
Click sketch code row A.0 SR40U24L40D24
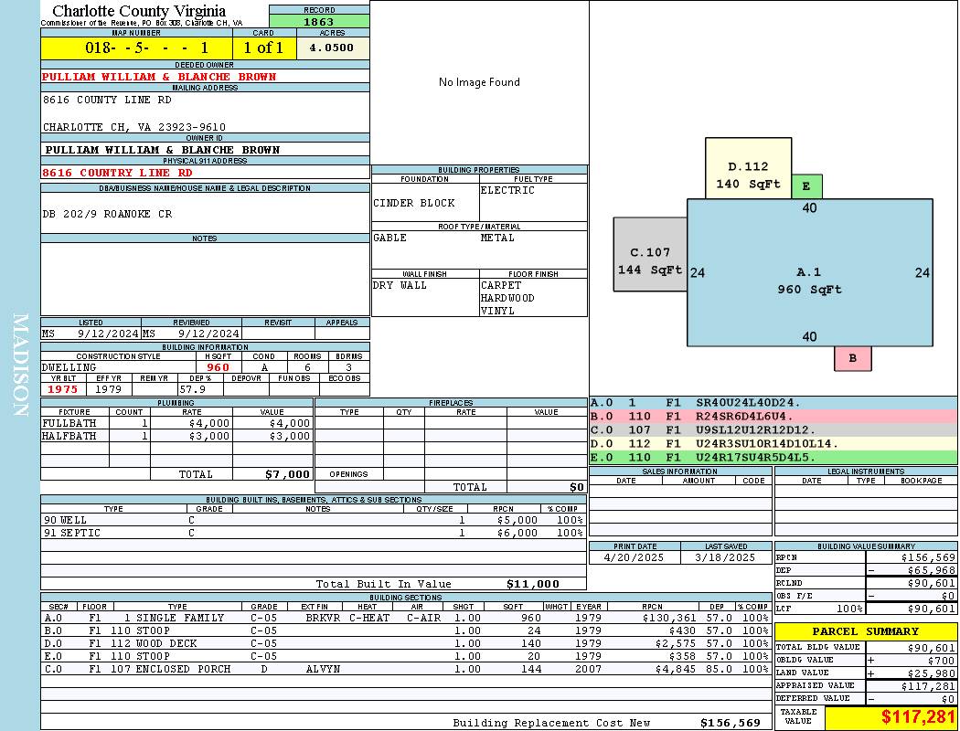[x=773, y=403]
